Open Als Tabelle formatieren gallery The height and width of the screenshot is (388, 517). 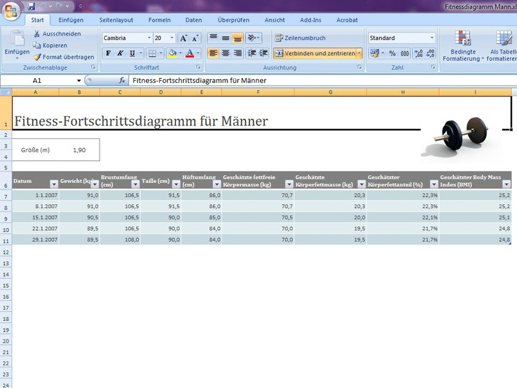coord(502,46)
